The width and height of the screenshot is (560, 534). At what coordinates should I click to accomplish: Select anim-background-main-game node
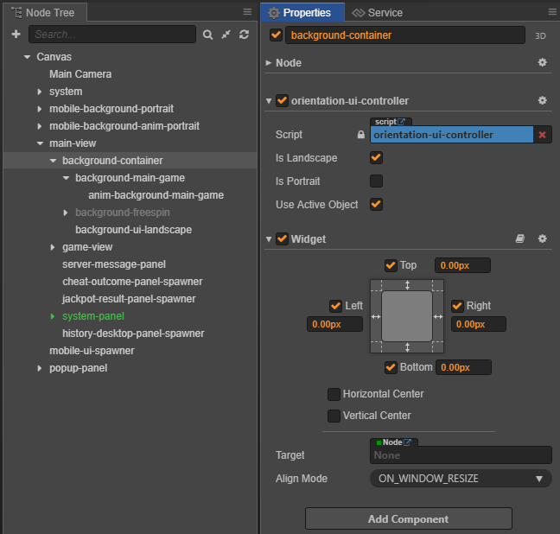click(156, 195)
